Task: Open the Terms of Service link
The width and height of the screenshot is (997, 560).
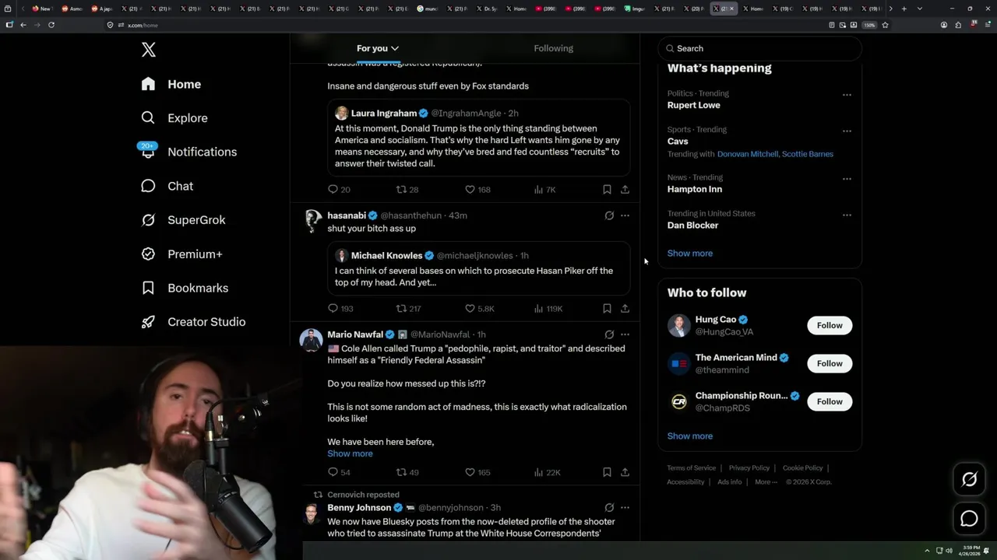Action: tap(691, 468)
